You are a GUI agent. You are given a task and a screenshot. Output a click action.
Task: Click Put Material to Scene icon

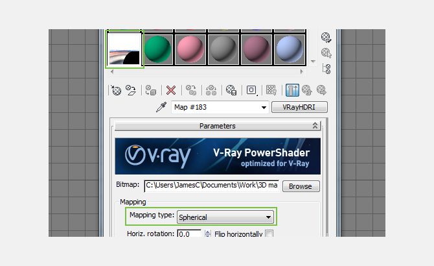click(131, 90)
